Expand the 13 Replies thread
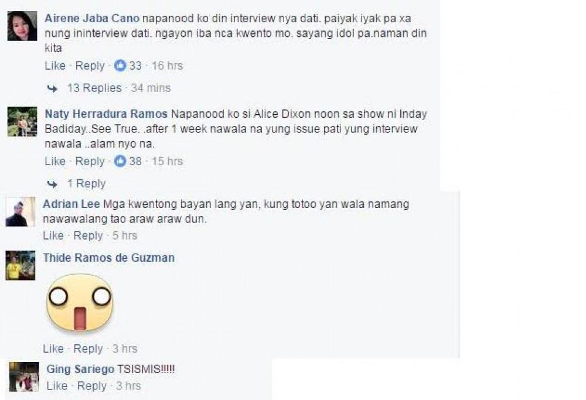 94,88
